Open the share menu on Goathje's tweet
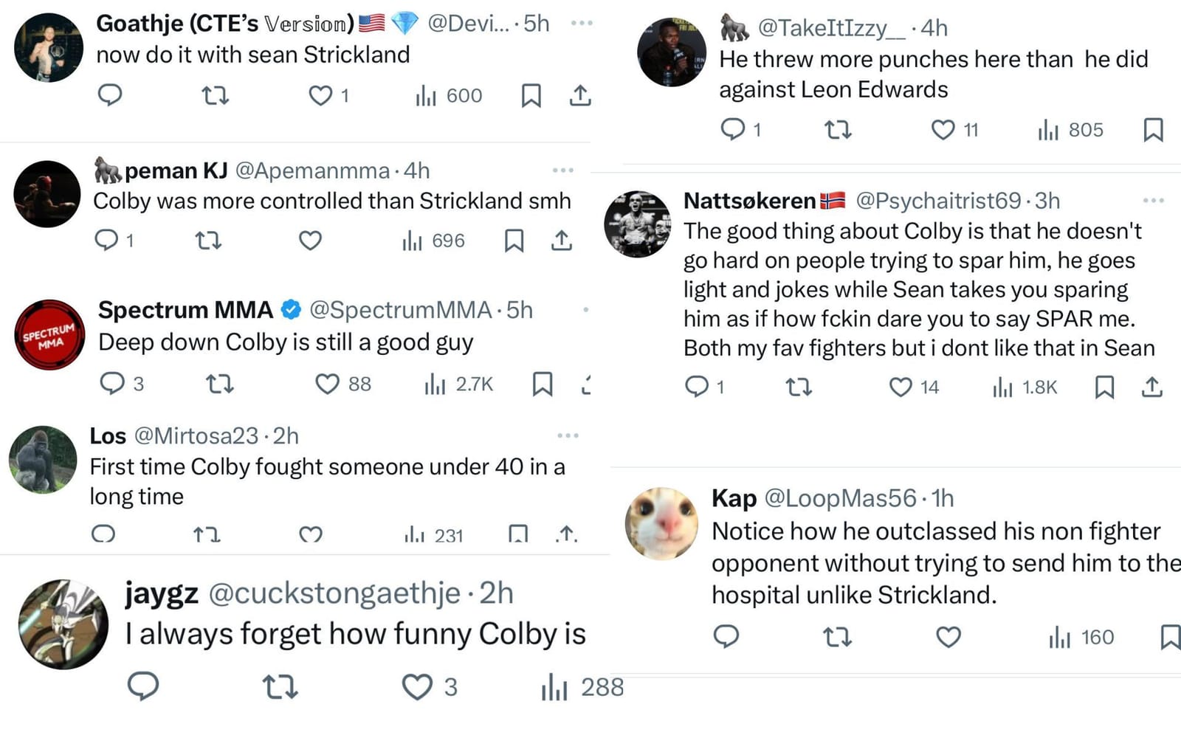Screen dimensions: 1181x738 pos(581,94)
